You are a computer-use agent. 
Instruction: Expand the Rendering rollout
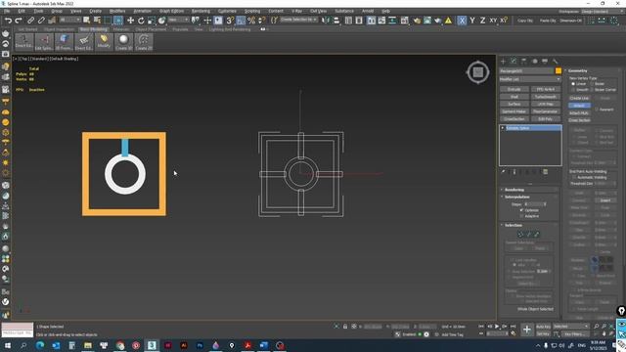coord(514,190)
